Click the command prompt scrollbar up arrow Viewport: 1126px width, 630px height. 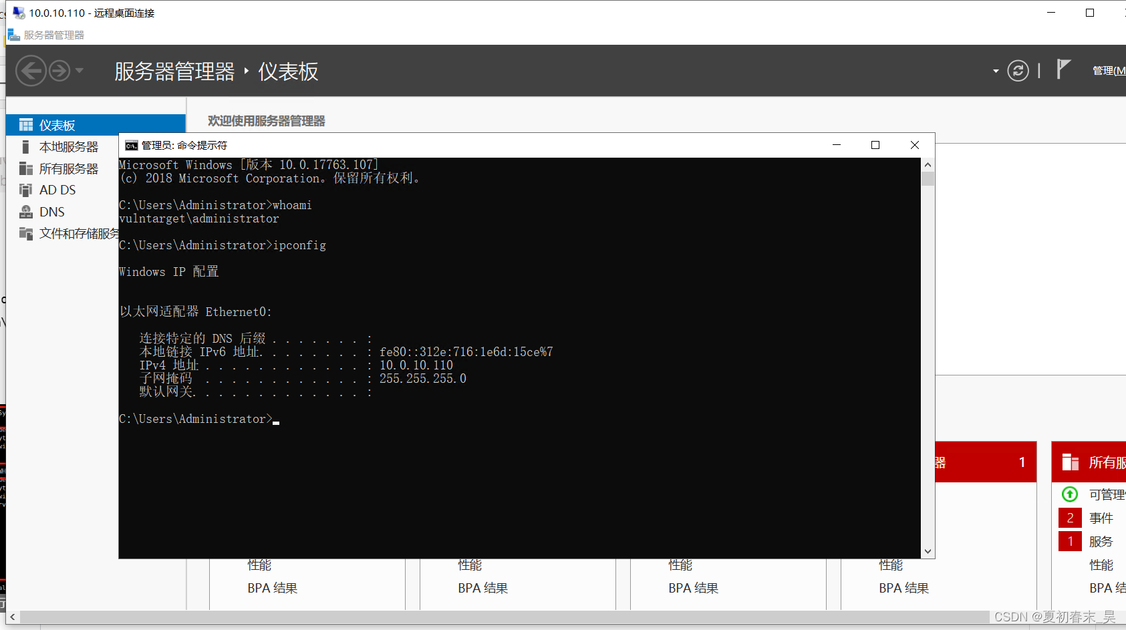click(x=928, y=164)
